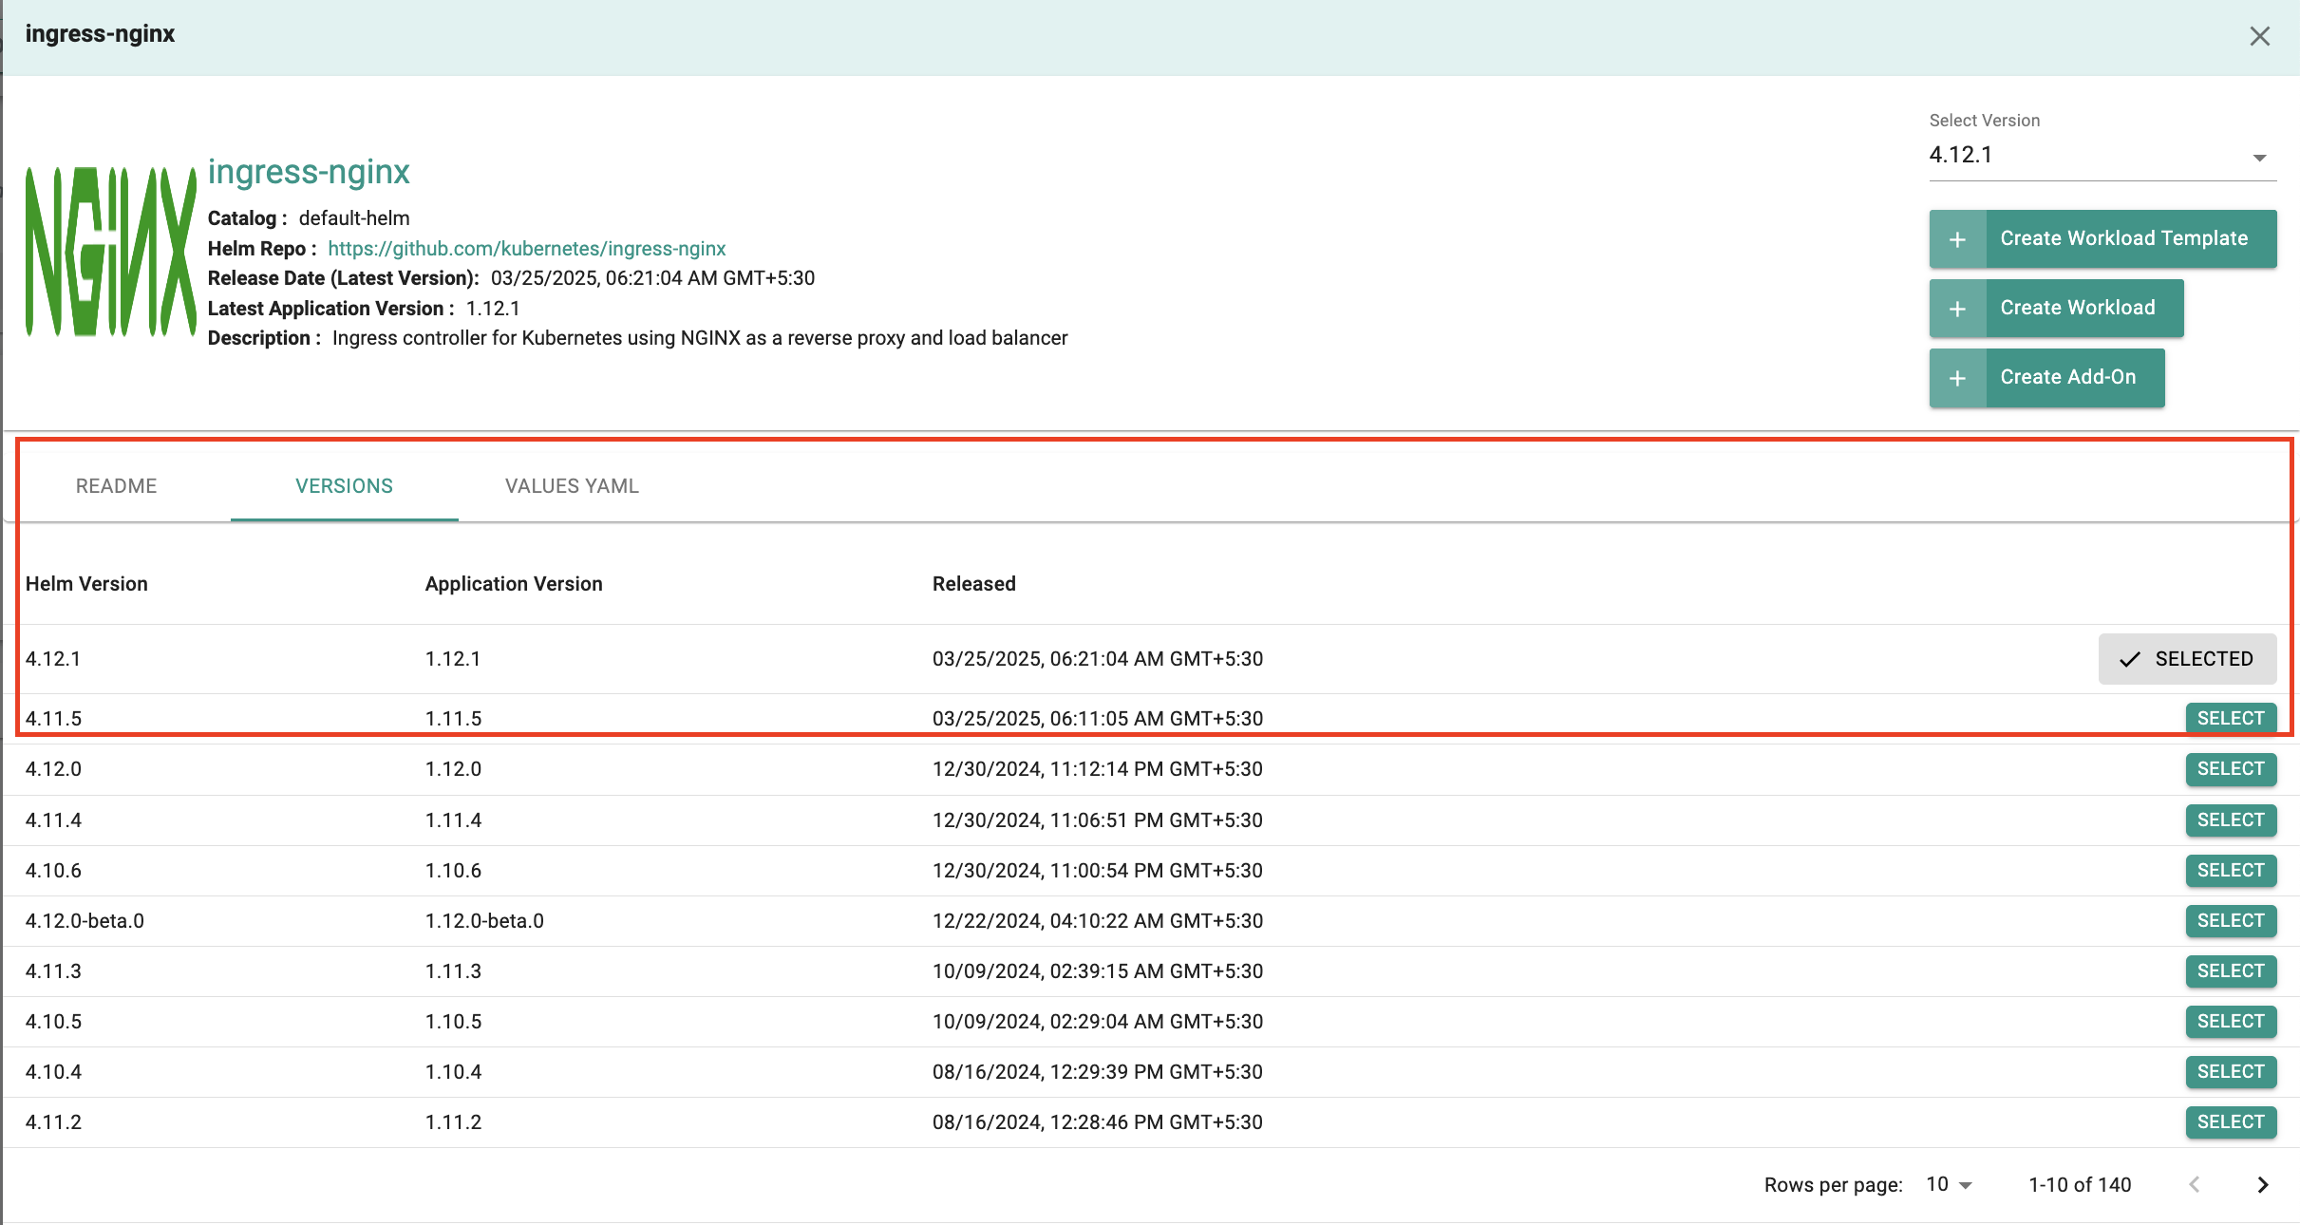The height and width of the screenshot is (1225, 2300).
Task: Click the Helm Version column header
Action: point(86,584)
